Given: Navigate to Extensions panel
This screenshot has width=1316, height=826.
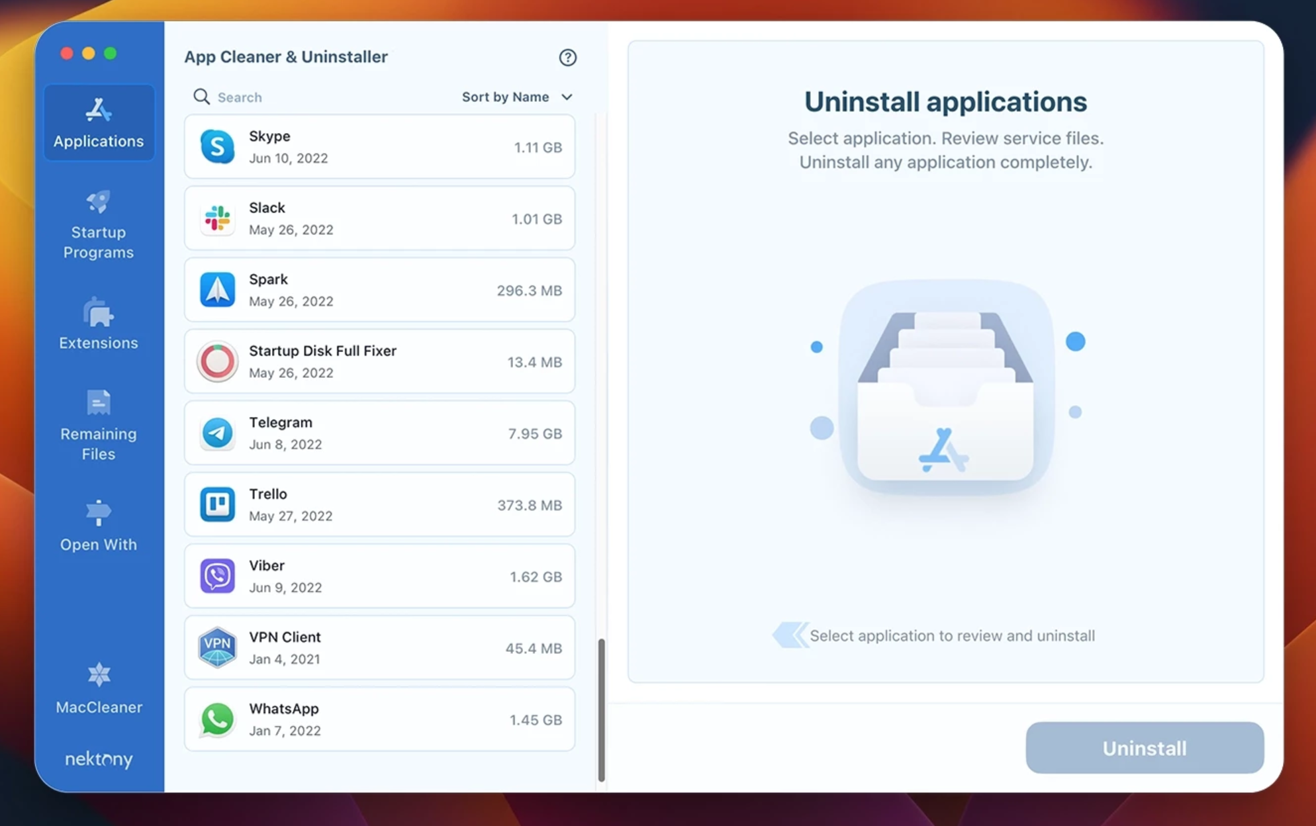Looking at the screenshot, I should [98, 324].
